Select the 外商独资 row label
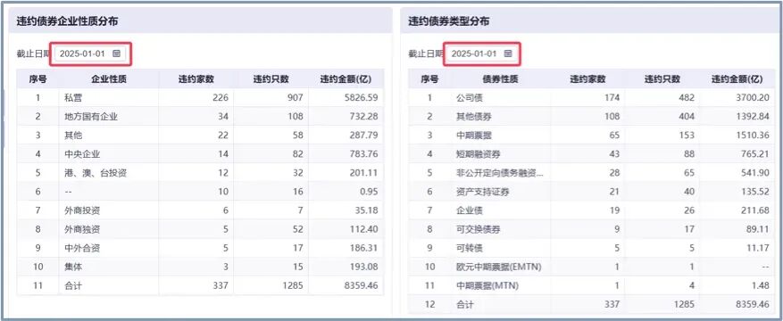 (x=82, y=230)
